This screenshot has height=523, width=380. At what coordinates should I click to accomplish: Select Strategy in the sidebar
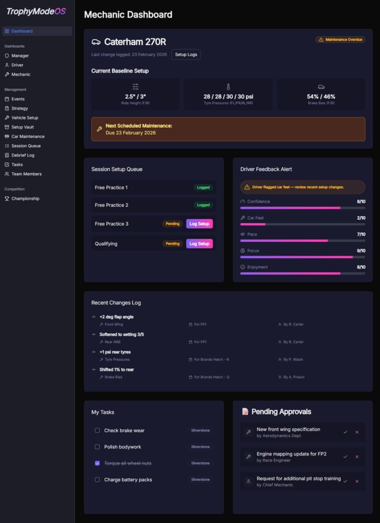[20, 108]
